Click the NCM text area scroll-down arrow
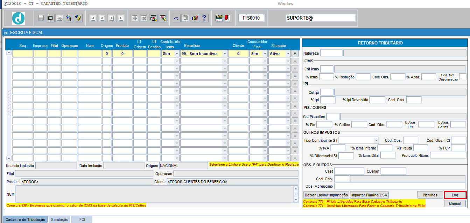 coord(296,200)
